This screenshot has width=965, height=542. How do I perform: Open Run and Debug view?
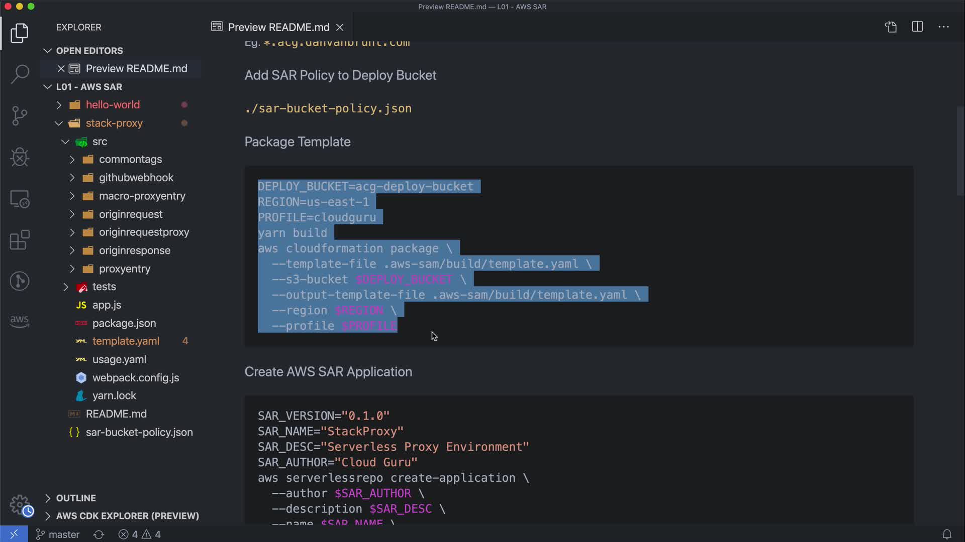20,157
